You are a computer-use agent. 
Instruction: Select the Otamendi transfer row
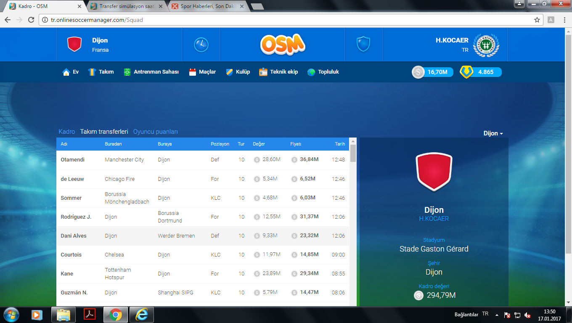tap(203, 160)
